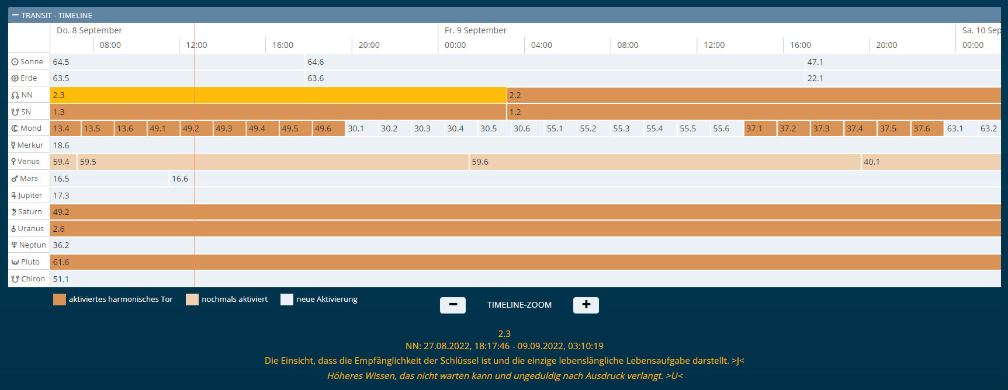Select the Mars symbol icon
Screen dimensions: 1008x390
pyautogui.click(x=15, y=179)
